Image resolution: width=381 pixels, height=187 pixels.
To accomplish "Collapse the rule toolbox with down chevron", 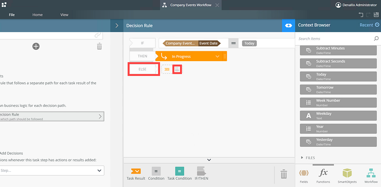I will (x=209, y=160).
